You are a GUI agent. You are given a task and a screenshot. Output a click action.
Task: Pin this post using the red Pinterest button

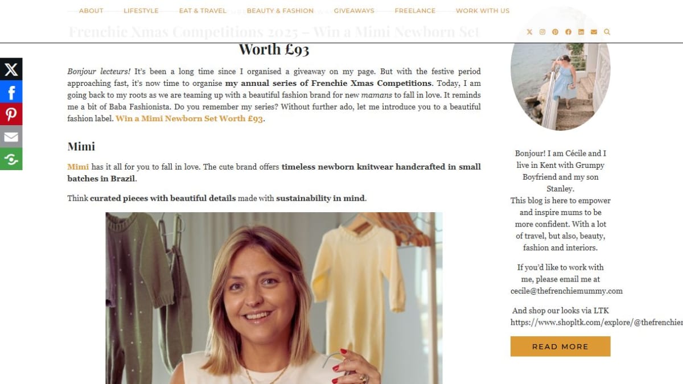(11, 114)
